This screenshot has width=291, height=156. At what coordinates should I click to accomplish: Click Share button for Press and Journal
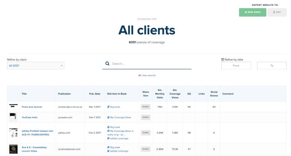pos(146,107)
